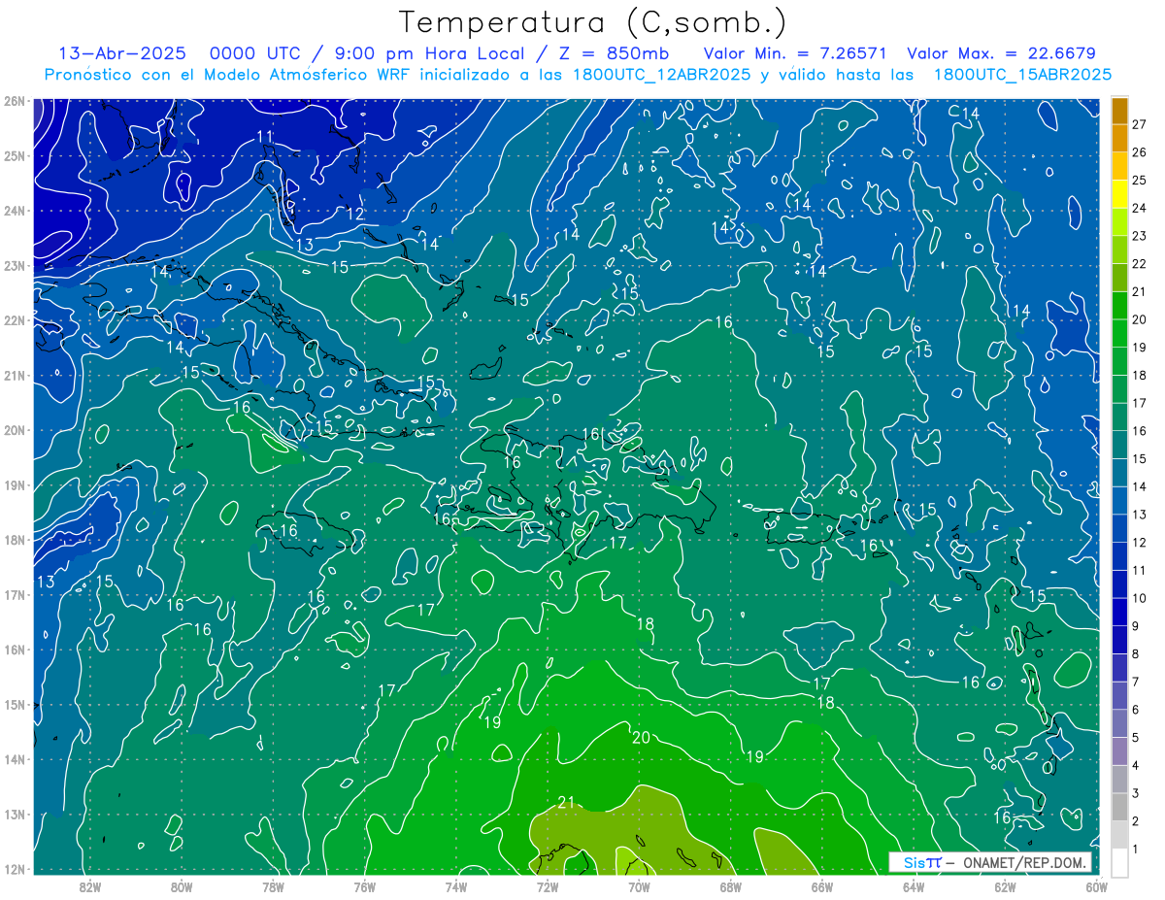Click the yellow swatch between 24 and 25
The width and height of the screenshot is (1165, 900).
pyautogui.click(x=1119, y=195)
